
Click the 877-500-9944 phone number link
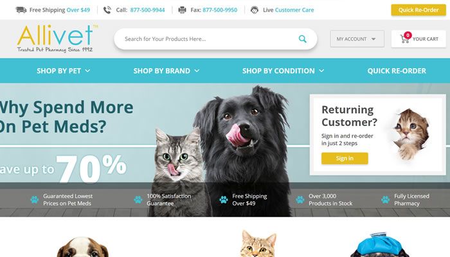tap(147, 10)
